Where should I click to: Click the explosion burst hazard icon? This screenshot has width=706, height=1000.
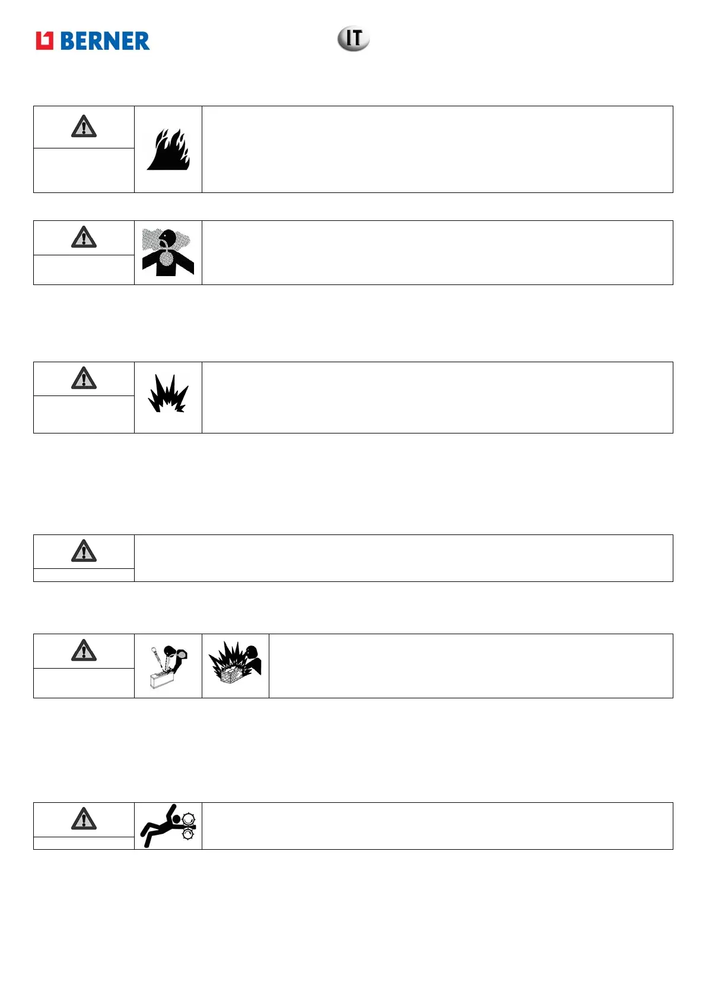[x=168, y=394]
